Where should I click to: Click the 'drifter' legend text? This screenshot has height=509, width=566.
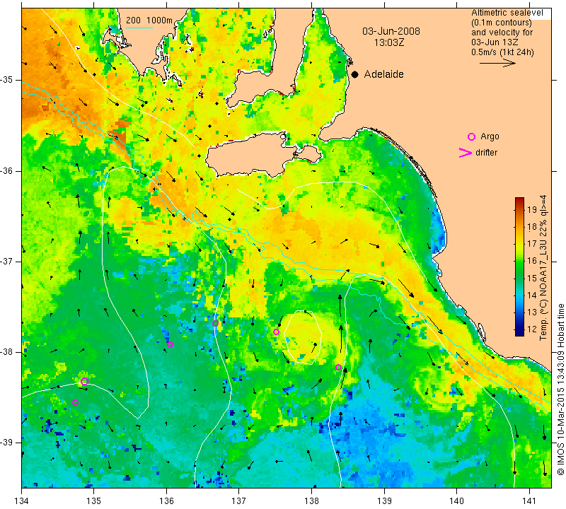[x=486, y=153]
